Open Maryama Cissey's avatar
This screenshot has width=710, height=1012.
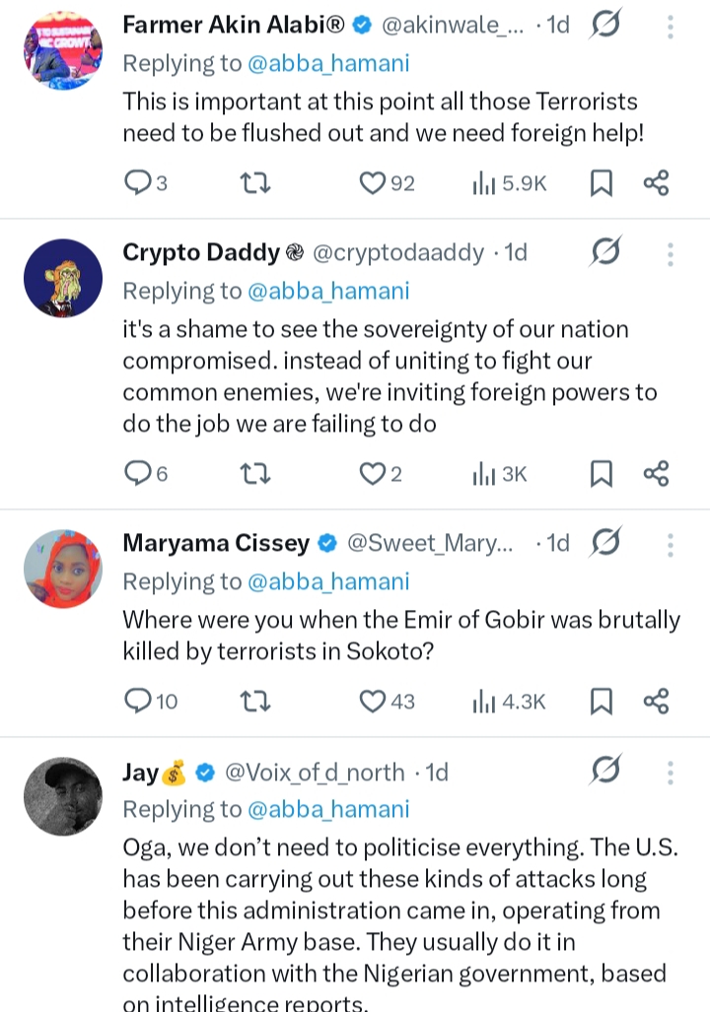pos(62,569)
